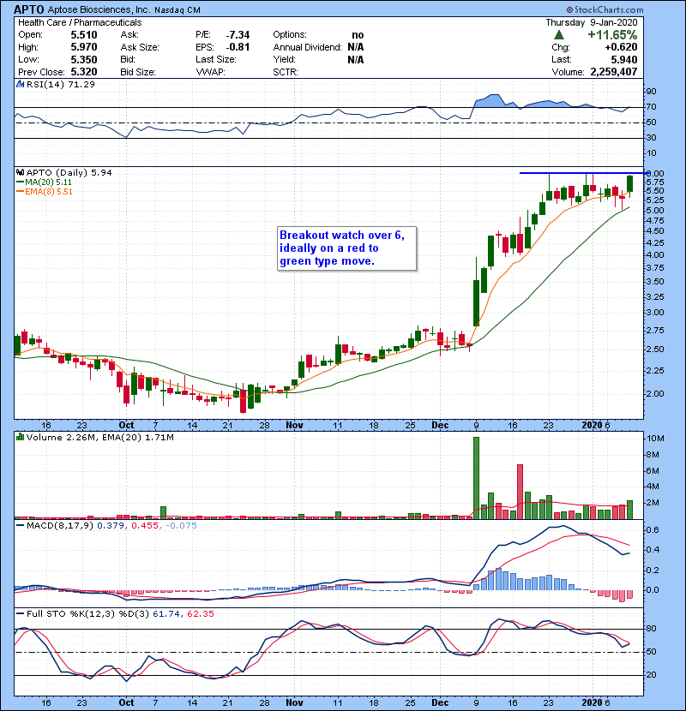
Task: Click the RSI(14) 71.29 panel label
Action: pos(60,84)
